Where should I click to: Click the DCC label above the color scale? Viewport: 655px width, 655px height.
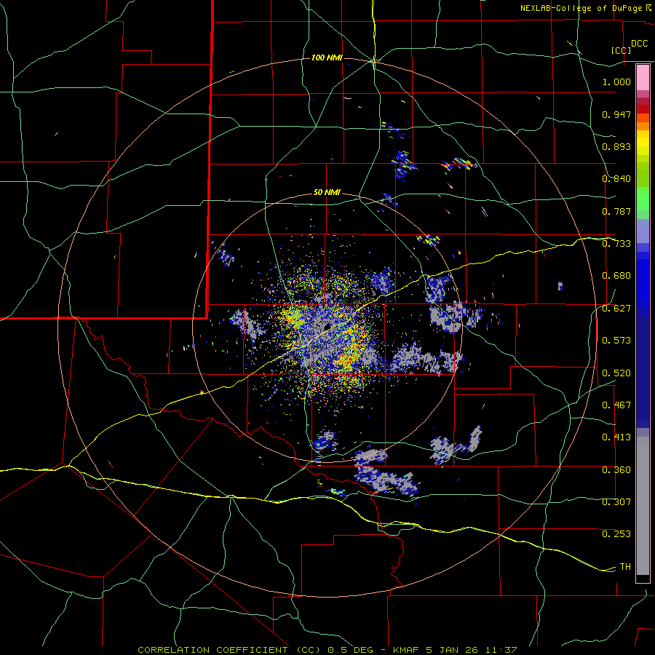[640, 43]
